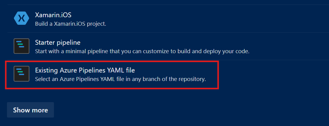Image resolution: width=329 pixels, height=126 pixels.
Task: Click the white X inside the Xamarin logo
Action: (21, 18)
